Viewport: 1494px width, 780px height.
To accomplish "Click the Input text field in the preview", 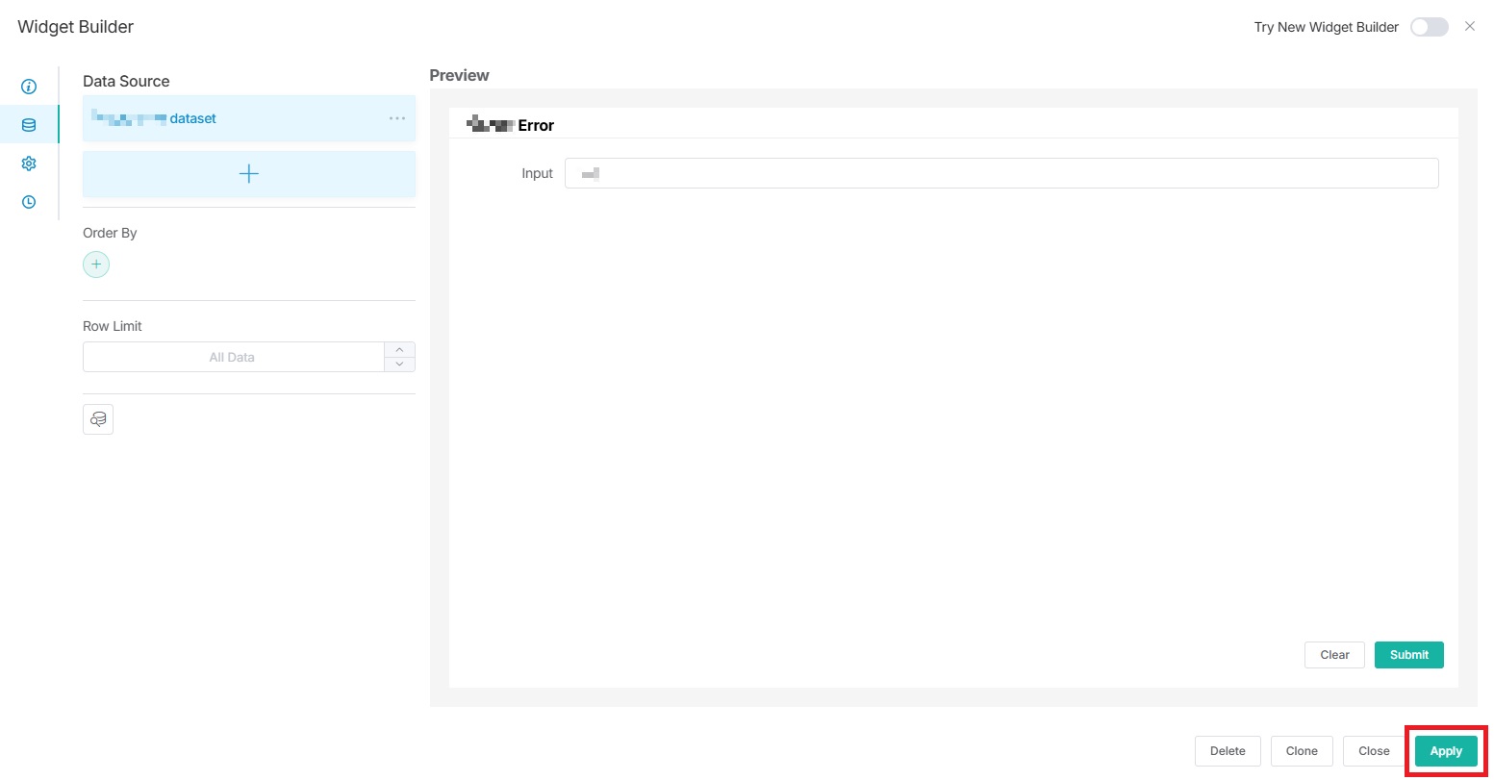I will (x=1000, y=173).
